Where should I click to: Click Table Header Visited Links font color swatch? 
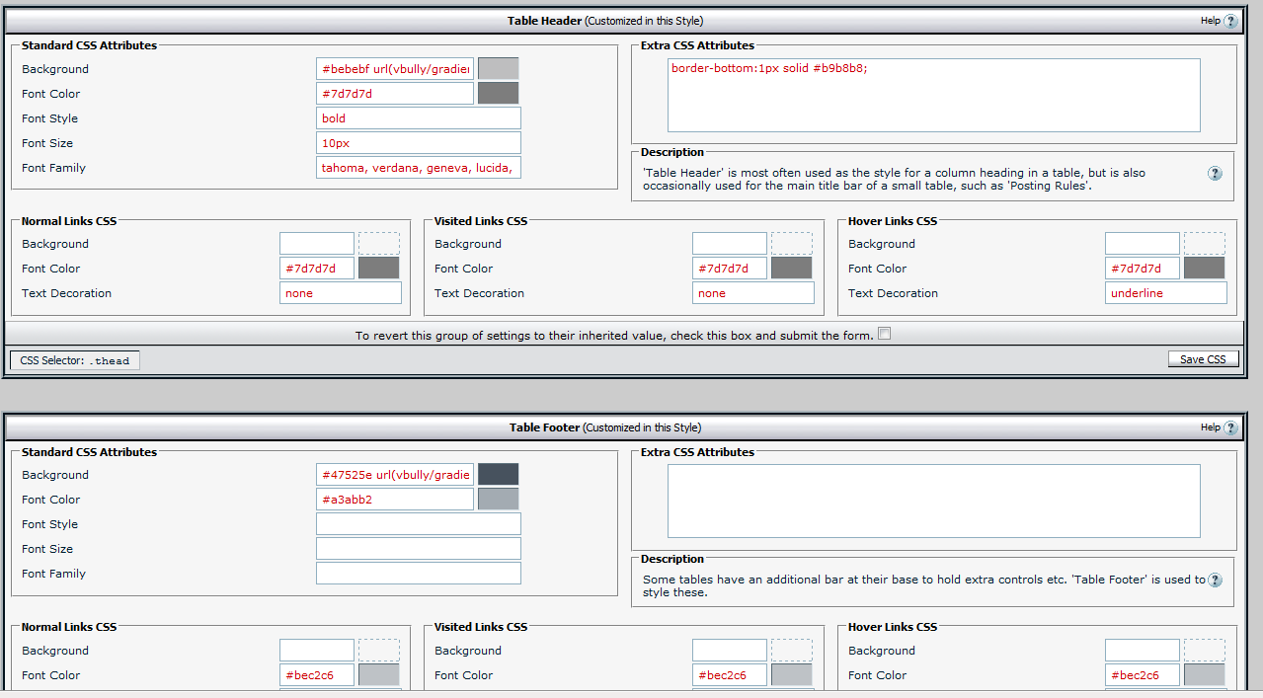791,268
